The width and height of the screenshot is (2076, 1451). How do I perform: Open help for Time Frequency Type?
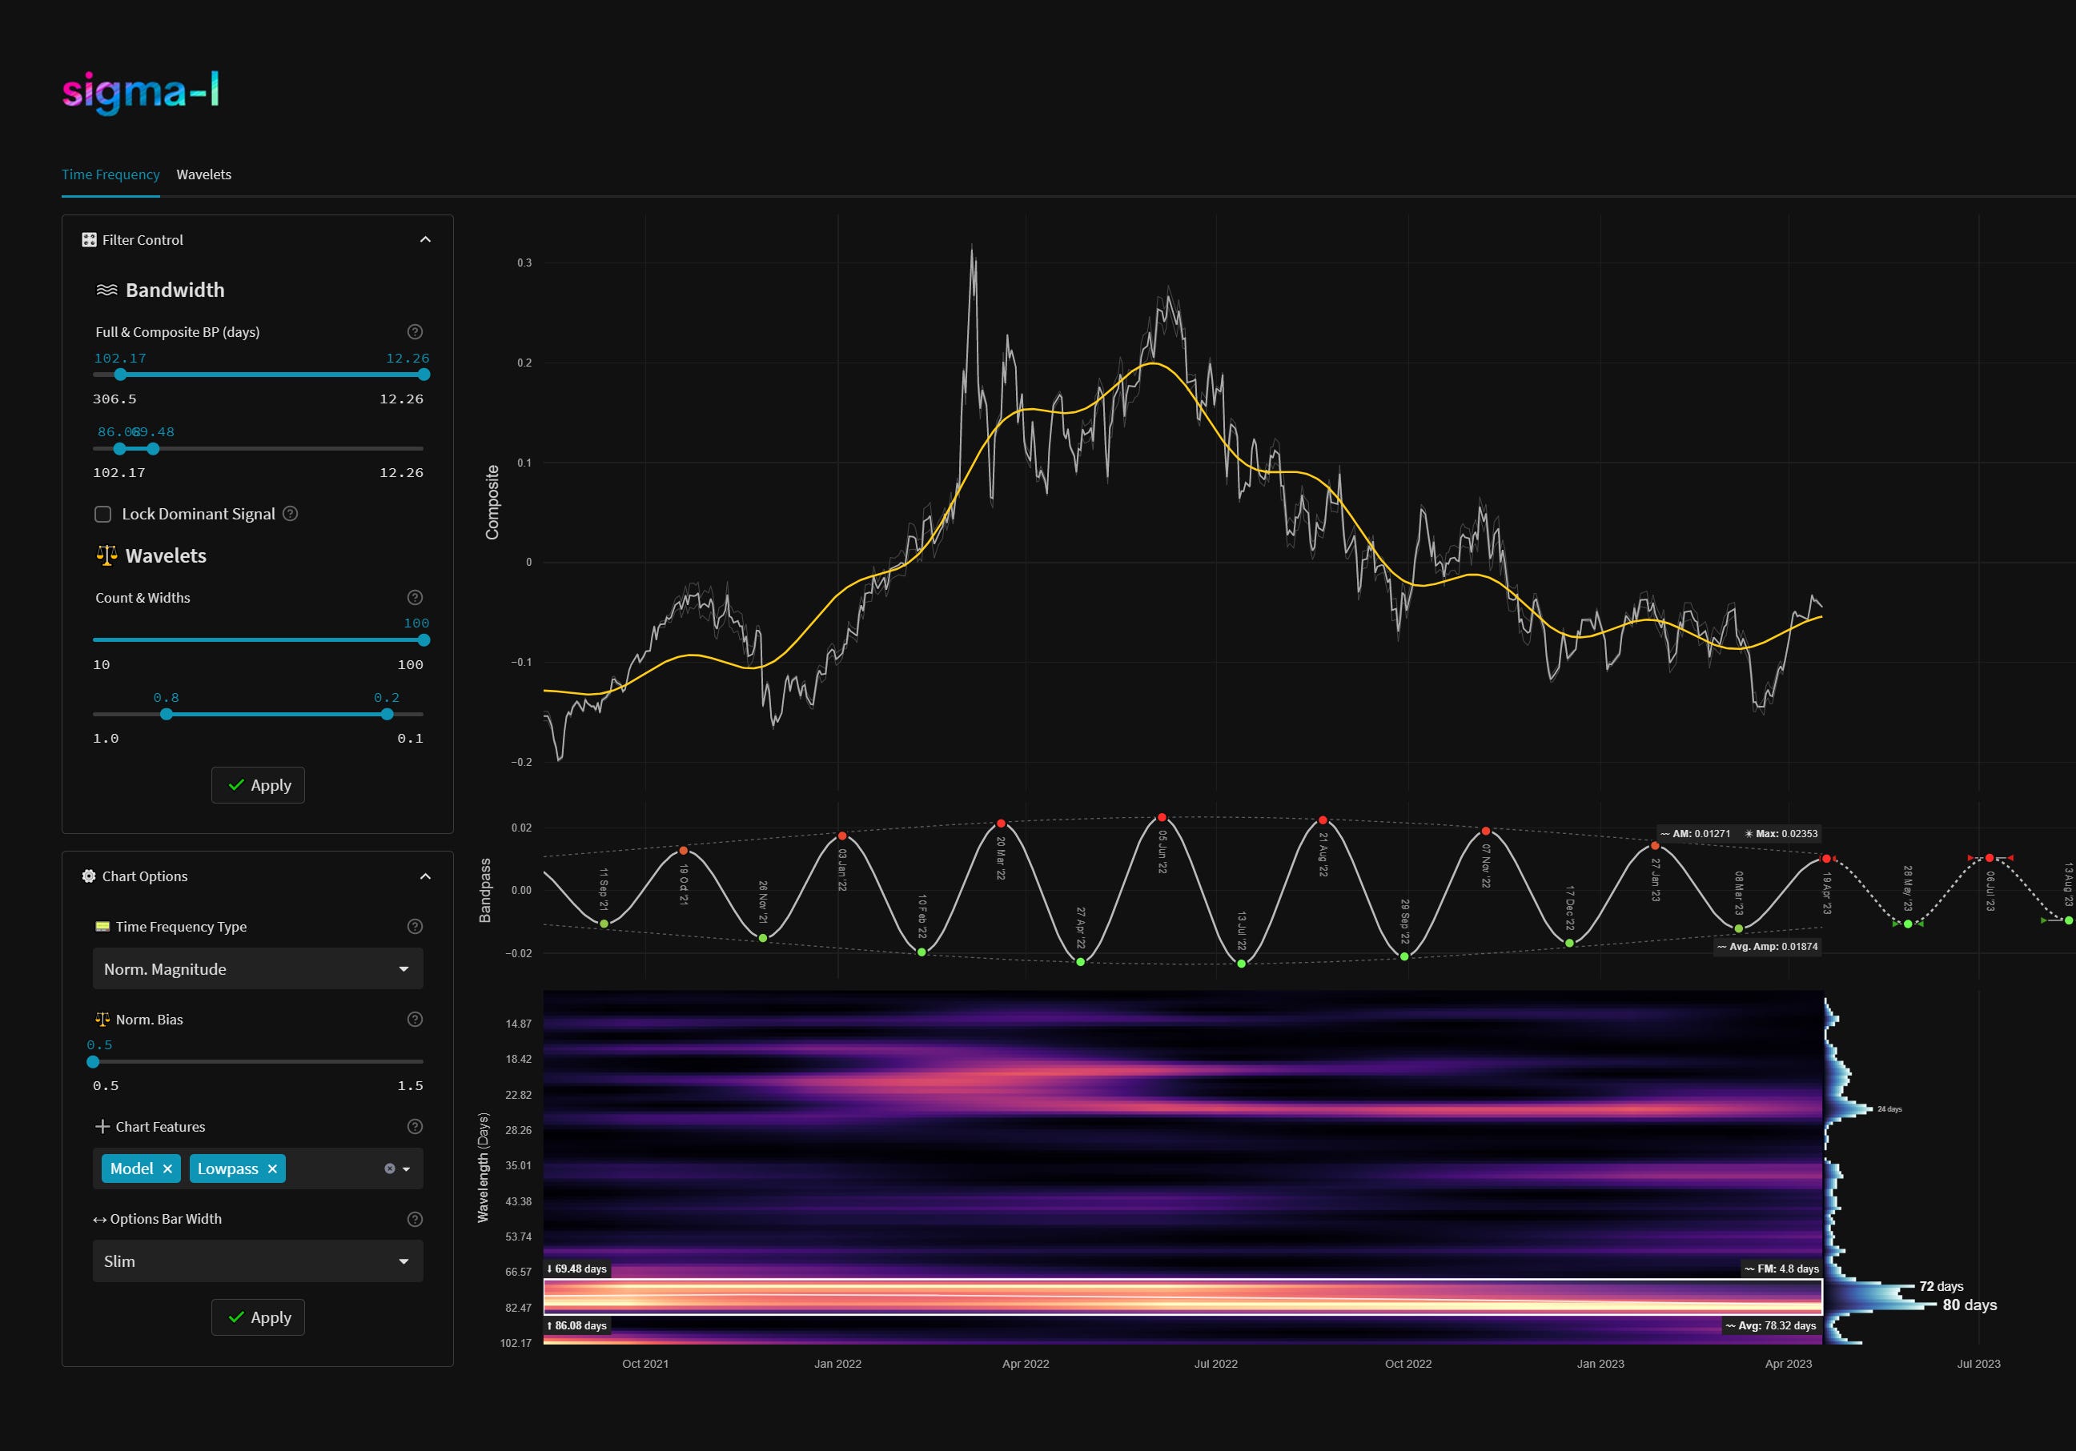pyautogui.click(x=415, y=927)
